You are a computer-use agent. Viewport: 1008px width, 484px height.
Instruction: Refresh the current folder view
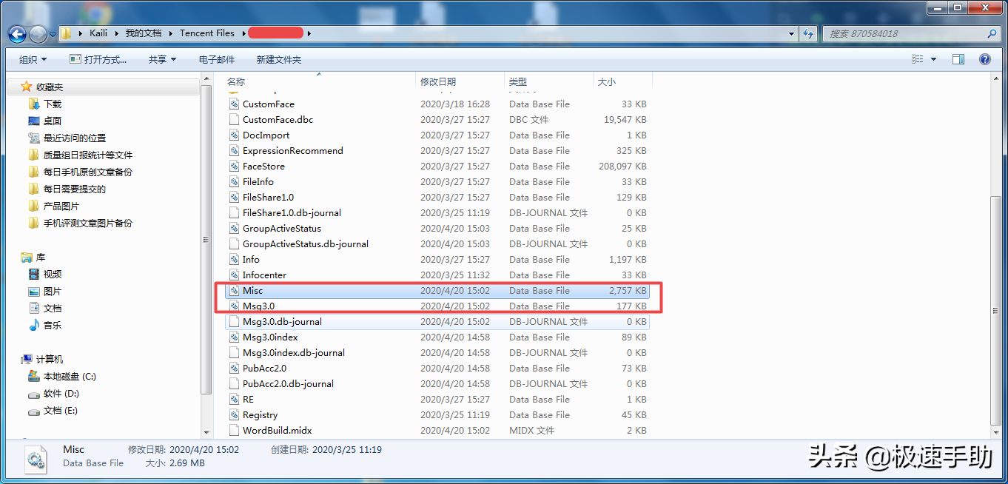808,33
